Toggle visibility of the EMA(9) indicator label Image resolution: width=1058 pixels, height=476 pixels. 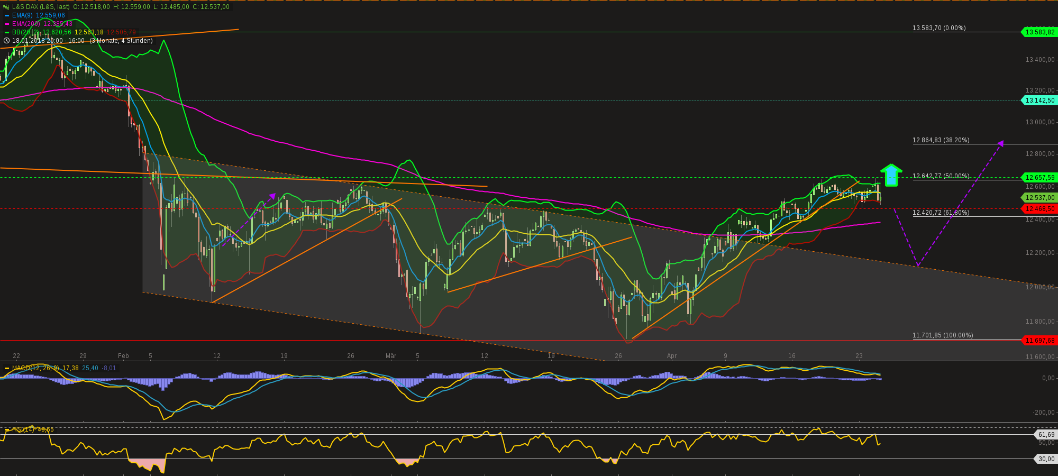tap(24, 15)
